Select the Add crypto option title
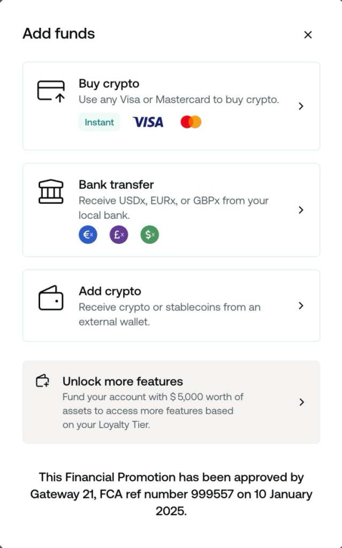 [x=110, y=291]
